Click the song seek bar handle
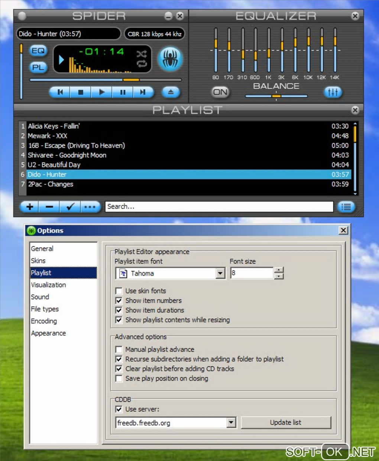379x461 pixels. coord(131,80)
